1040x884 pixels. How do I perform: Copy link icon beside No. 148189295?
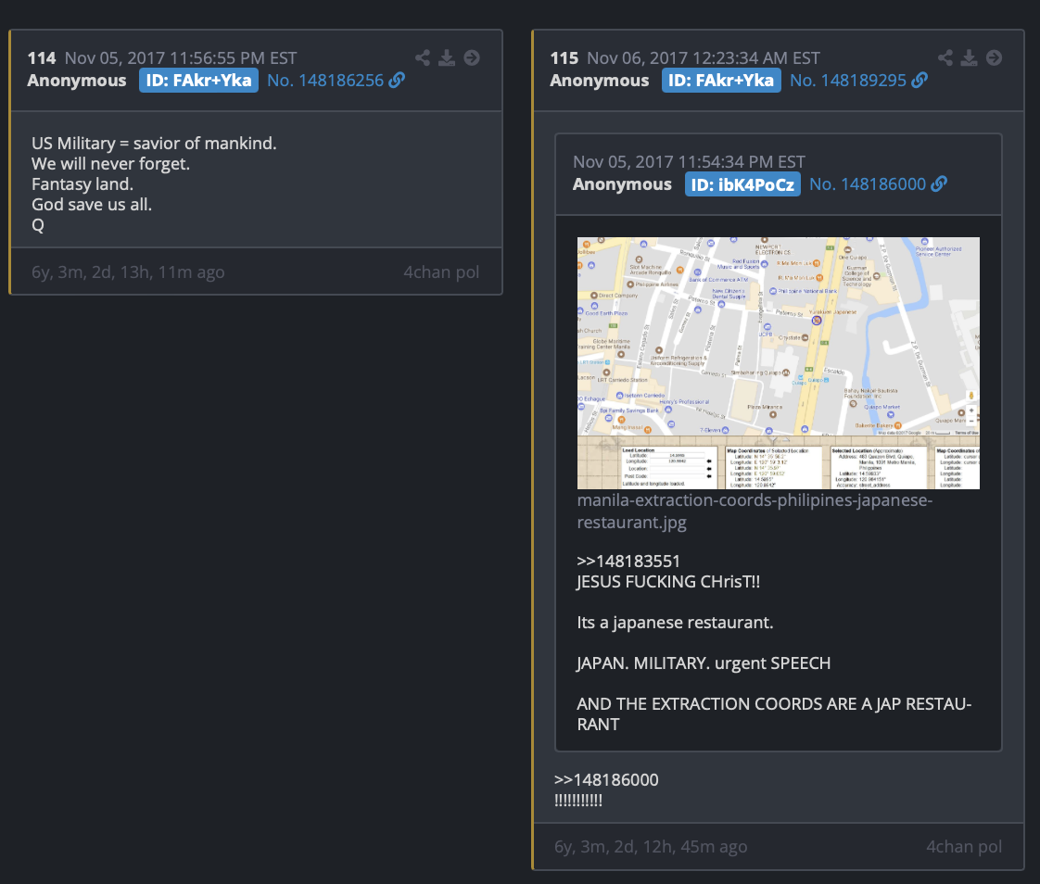pyautogui.click(x=920, y=81)
